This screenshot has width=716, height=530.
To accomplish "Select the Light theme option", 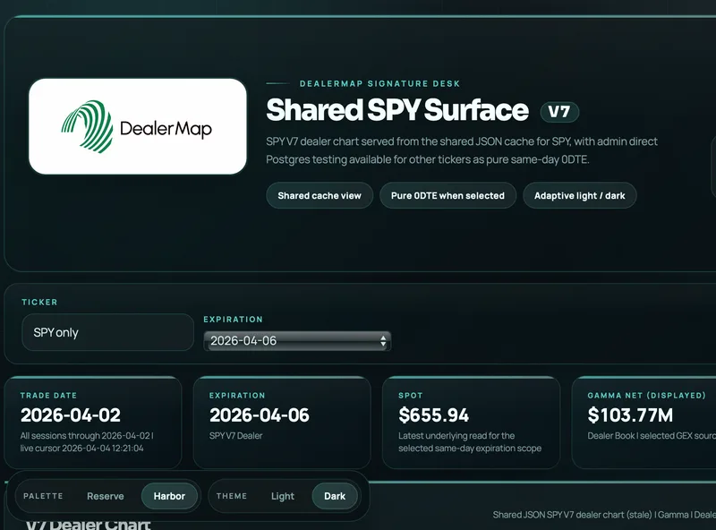I will pyautogui.click(x=283, y=496).
